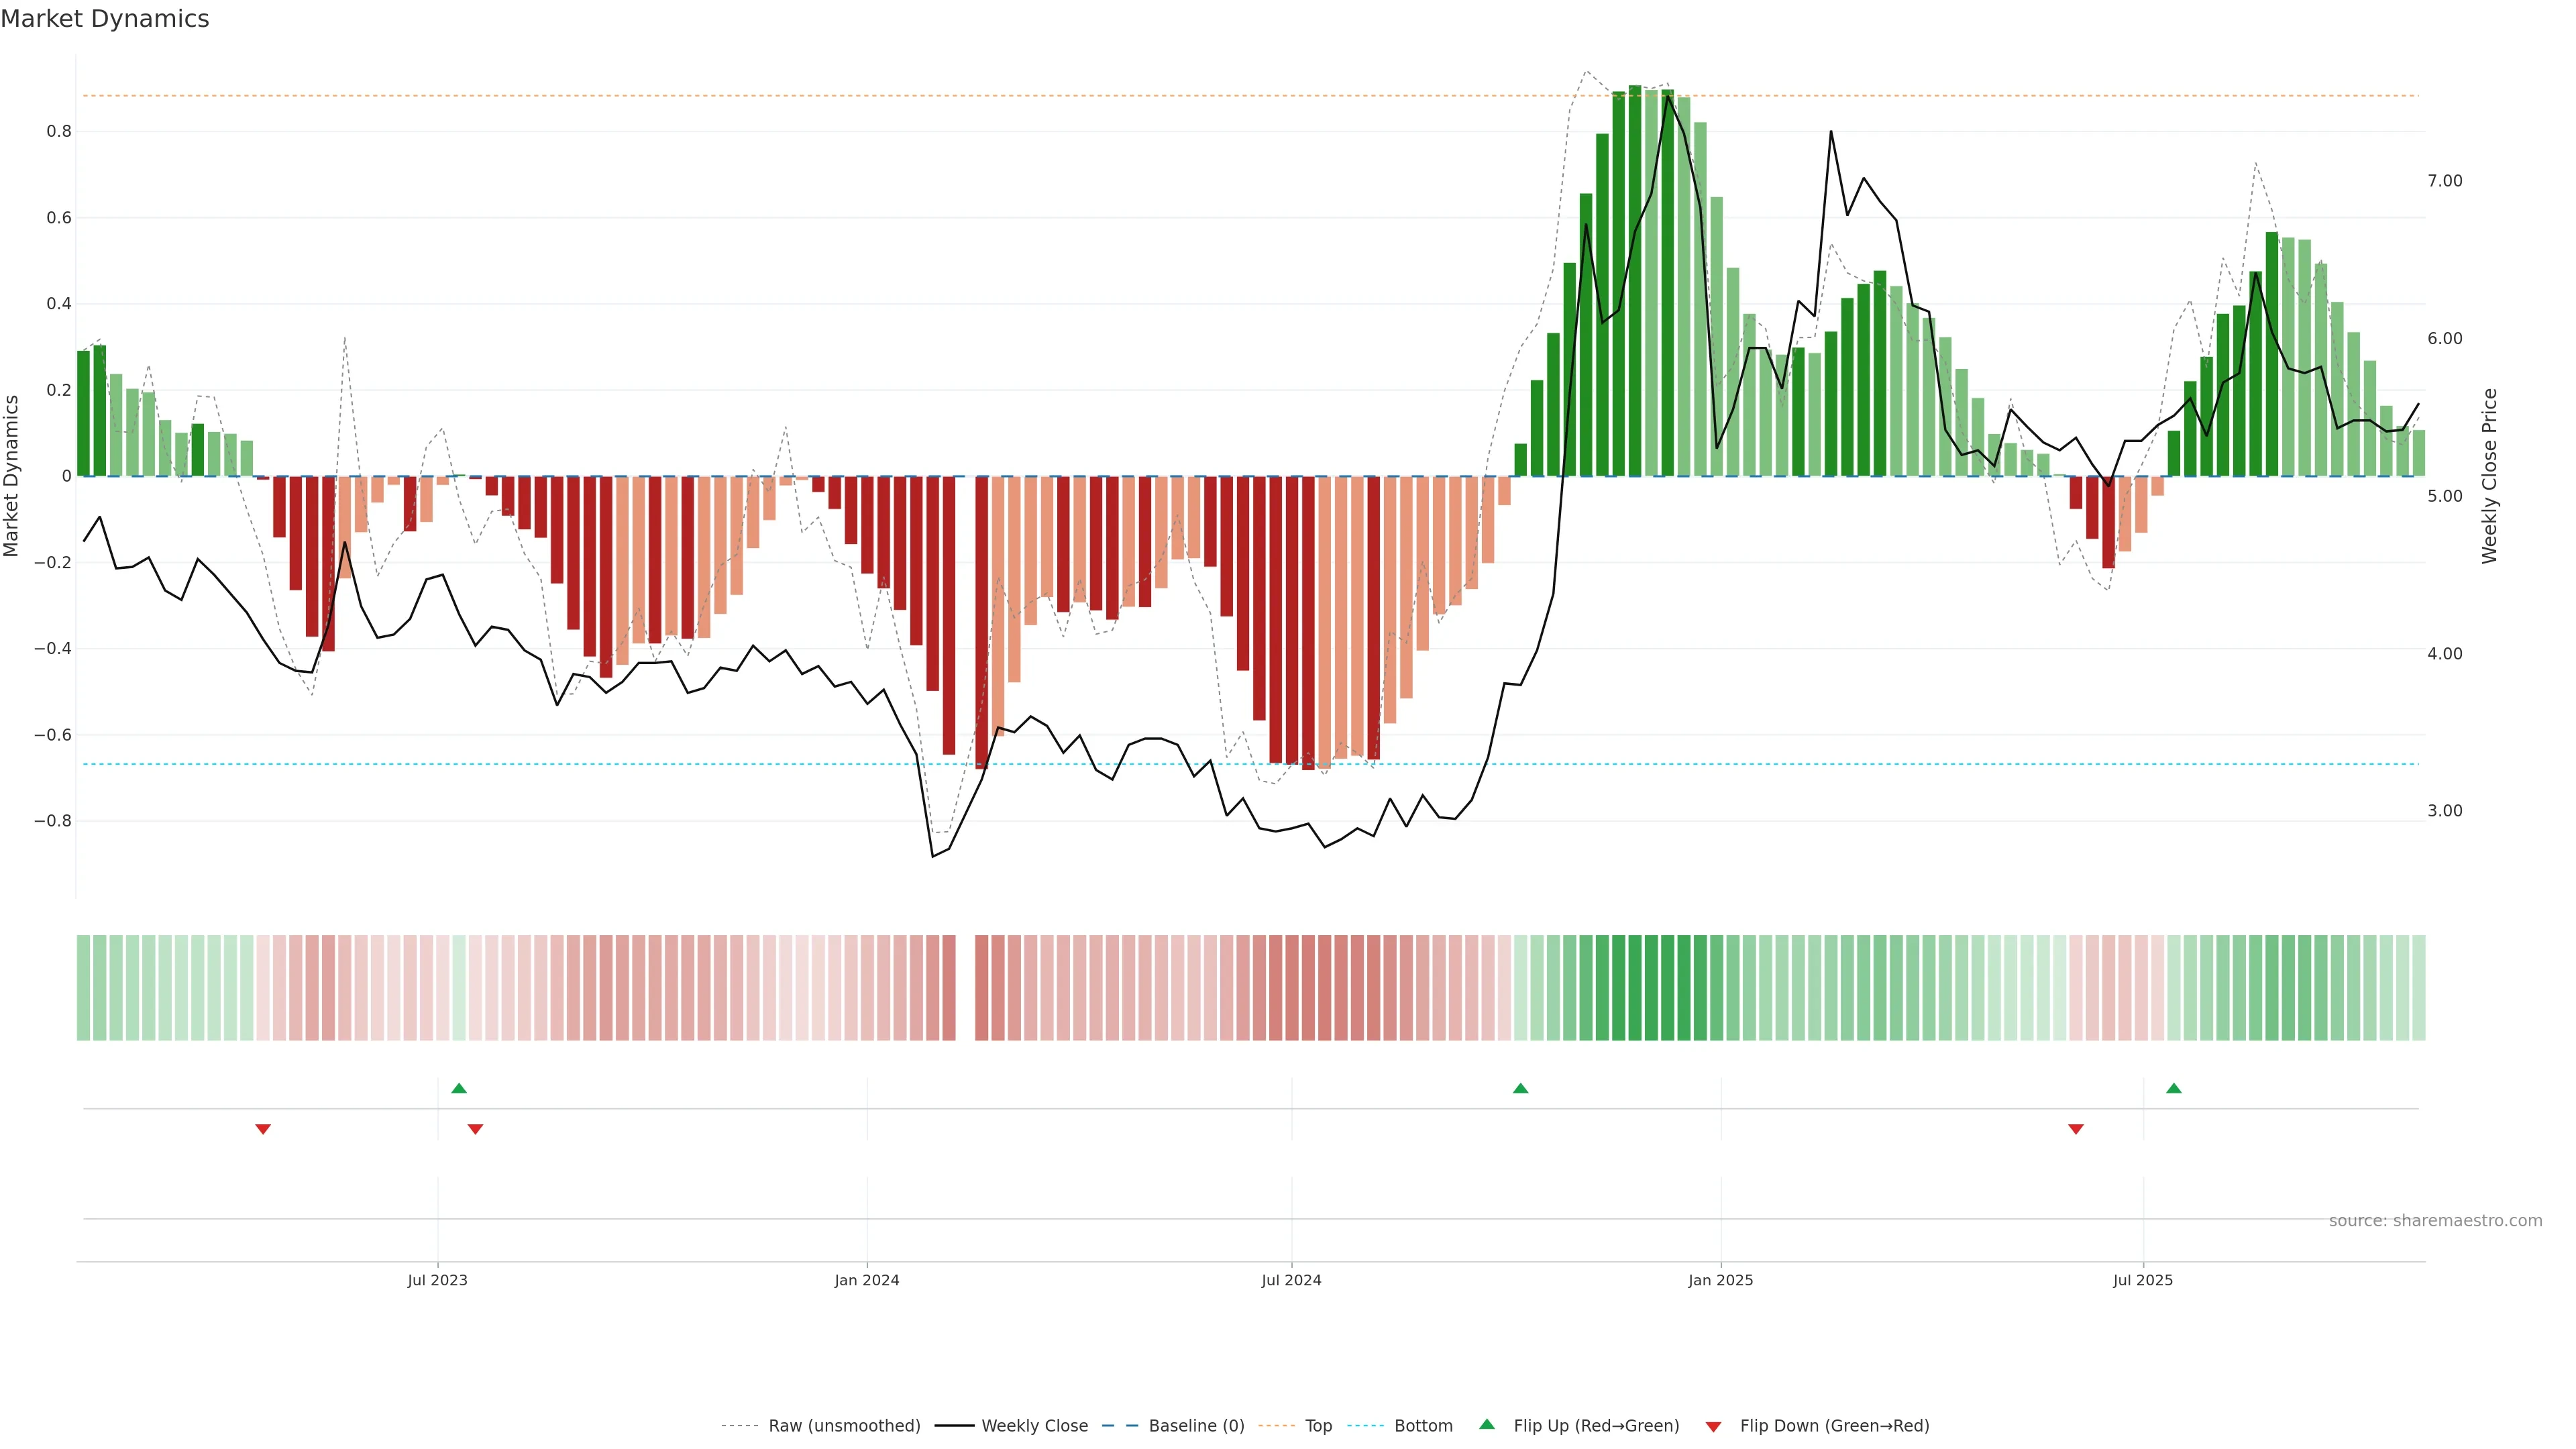Toggle the Baseline (0) legend entry
This screenshot has width=2576, height=1449.
click(x=1196, y=1426)
